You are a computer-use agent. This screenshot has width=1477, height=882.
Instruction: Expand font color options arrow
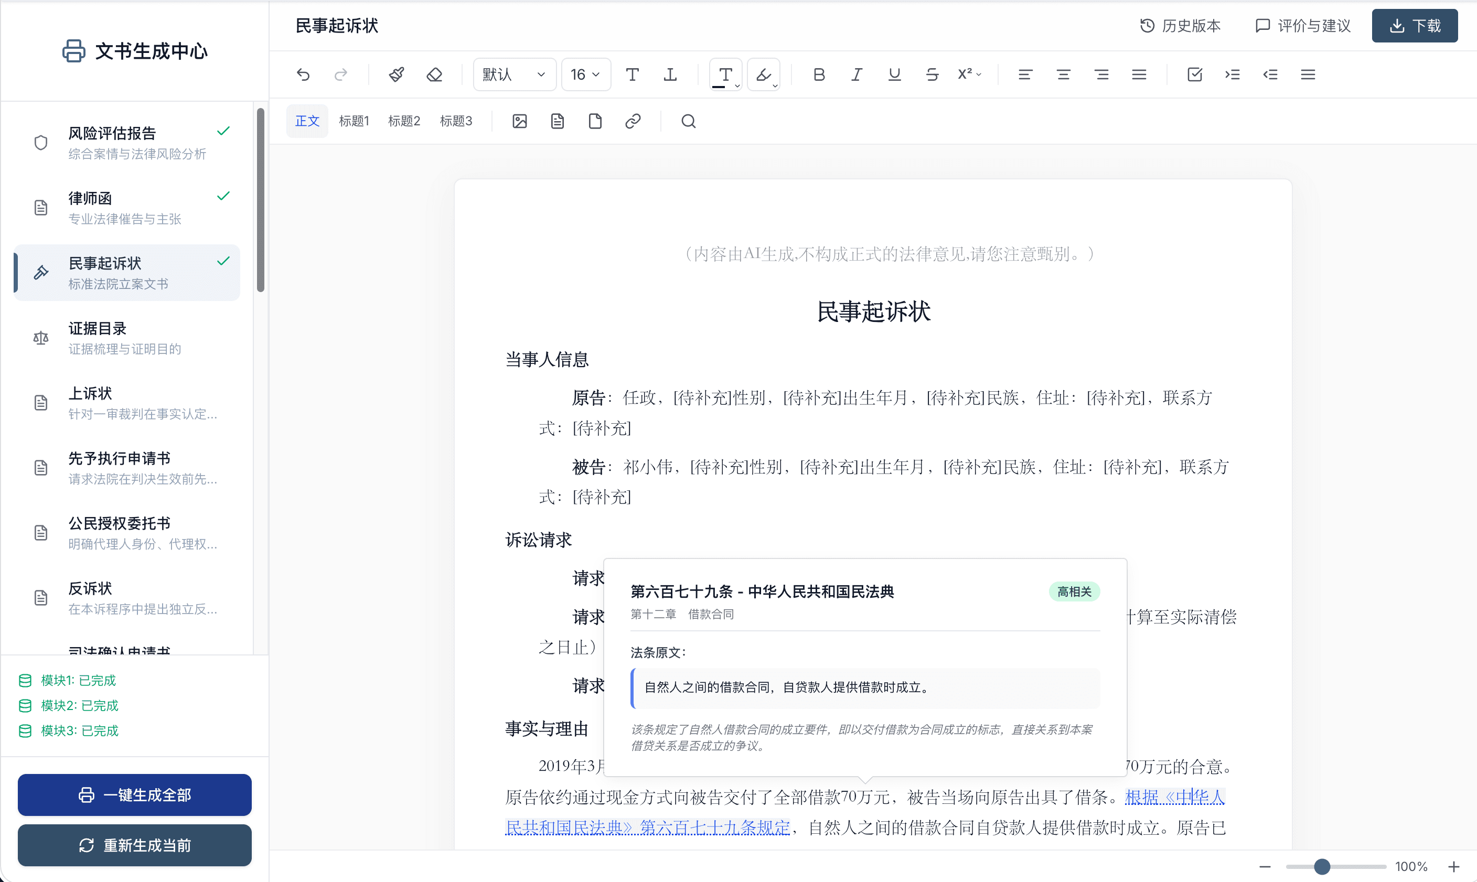(x=737, y=85)
